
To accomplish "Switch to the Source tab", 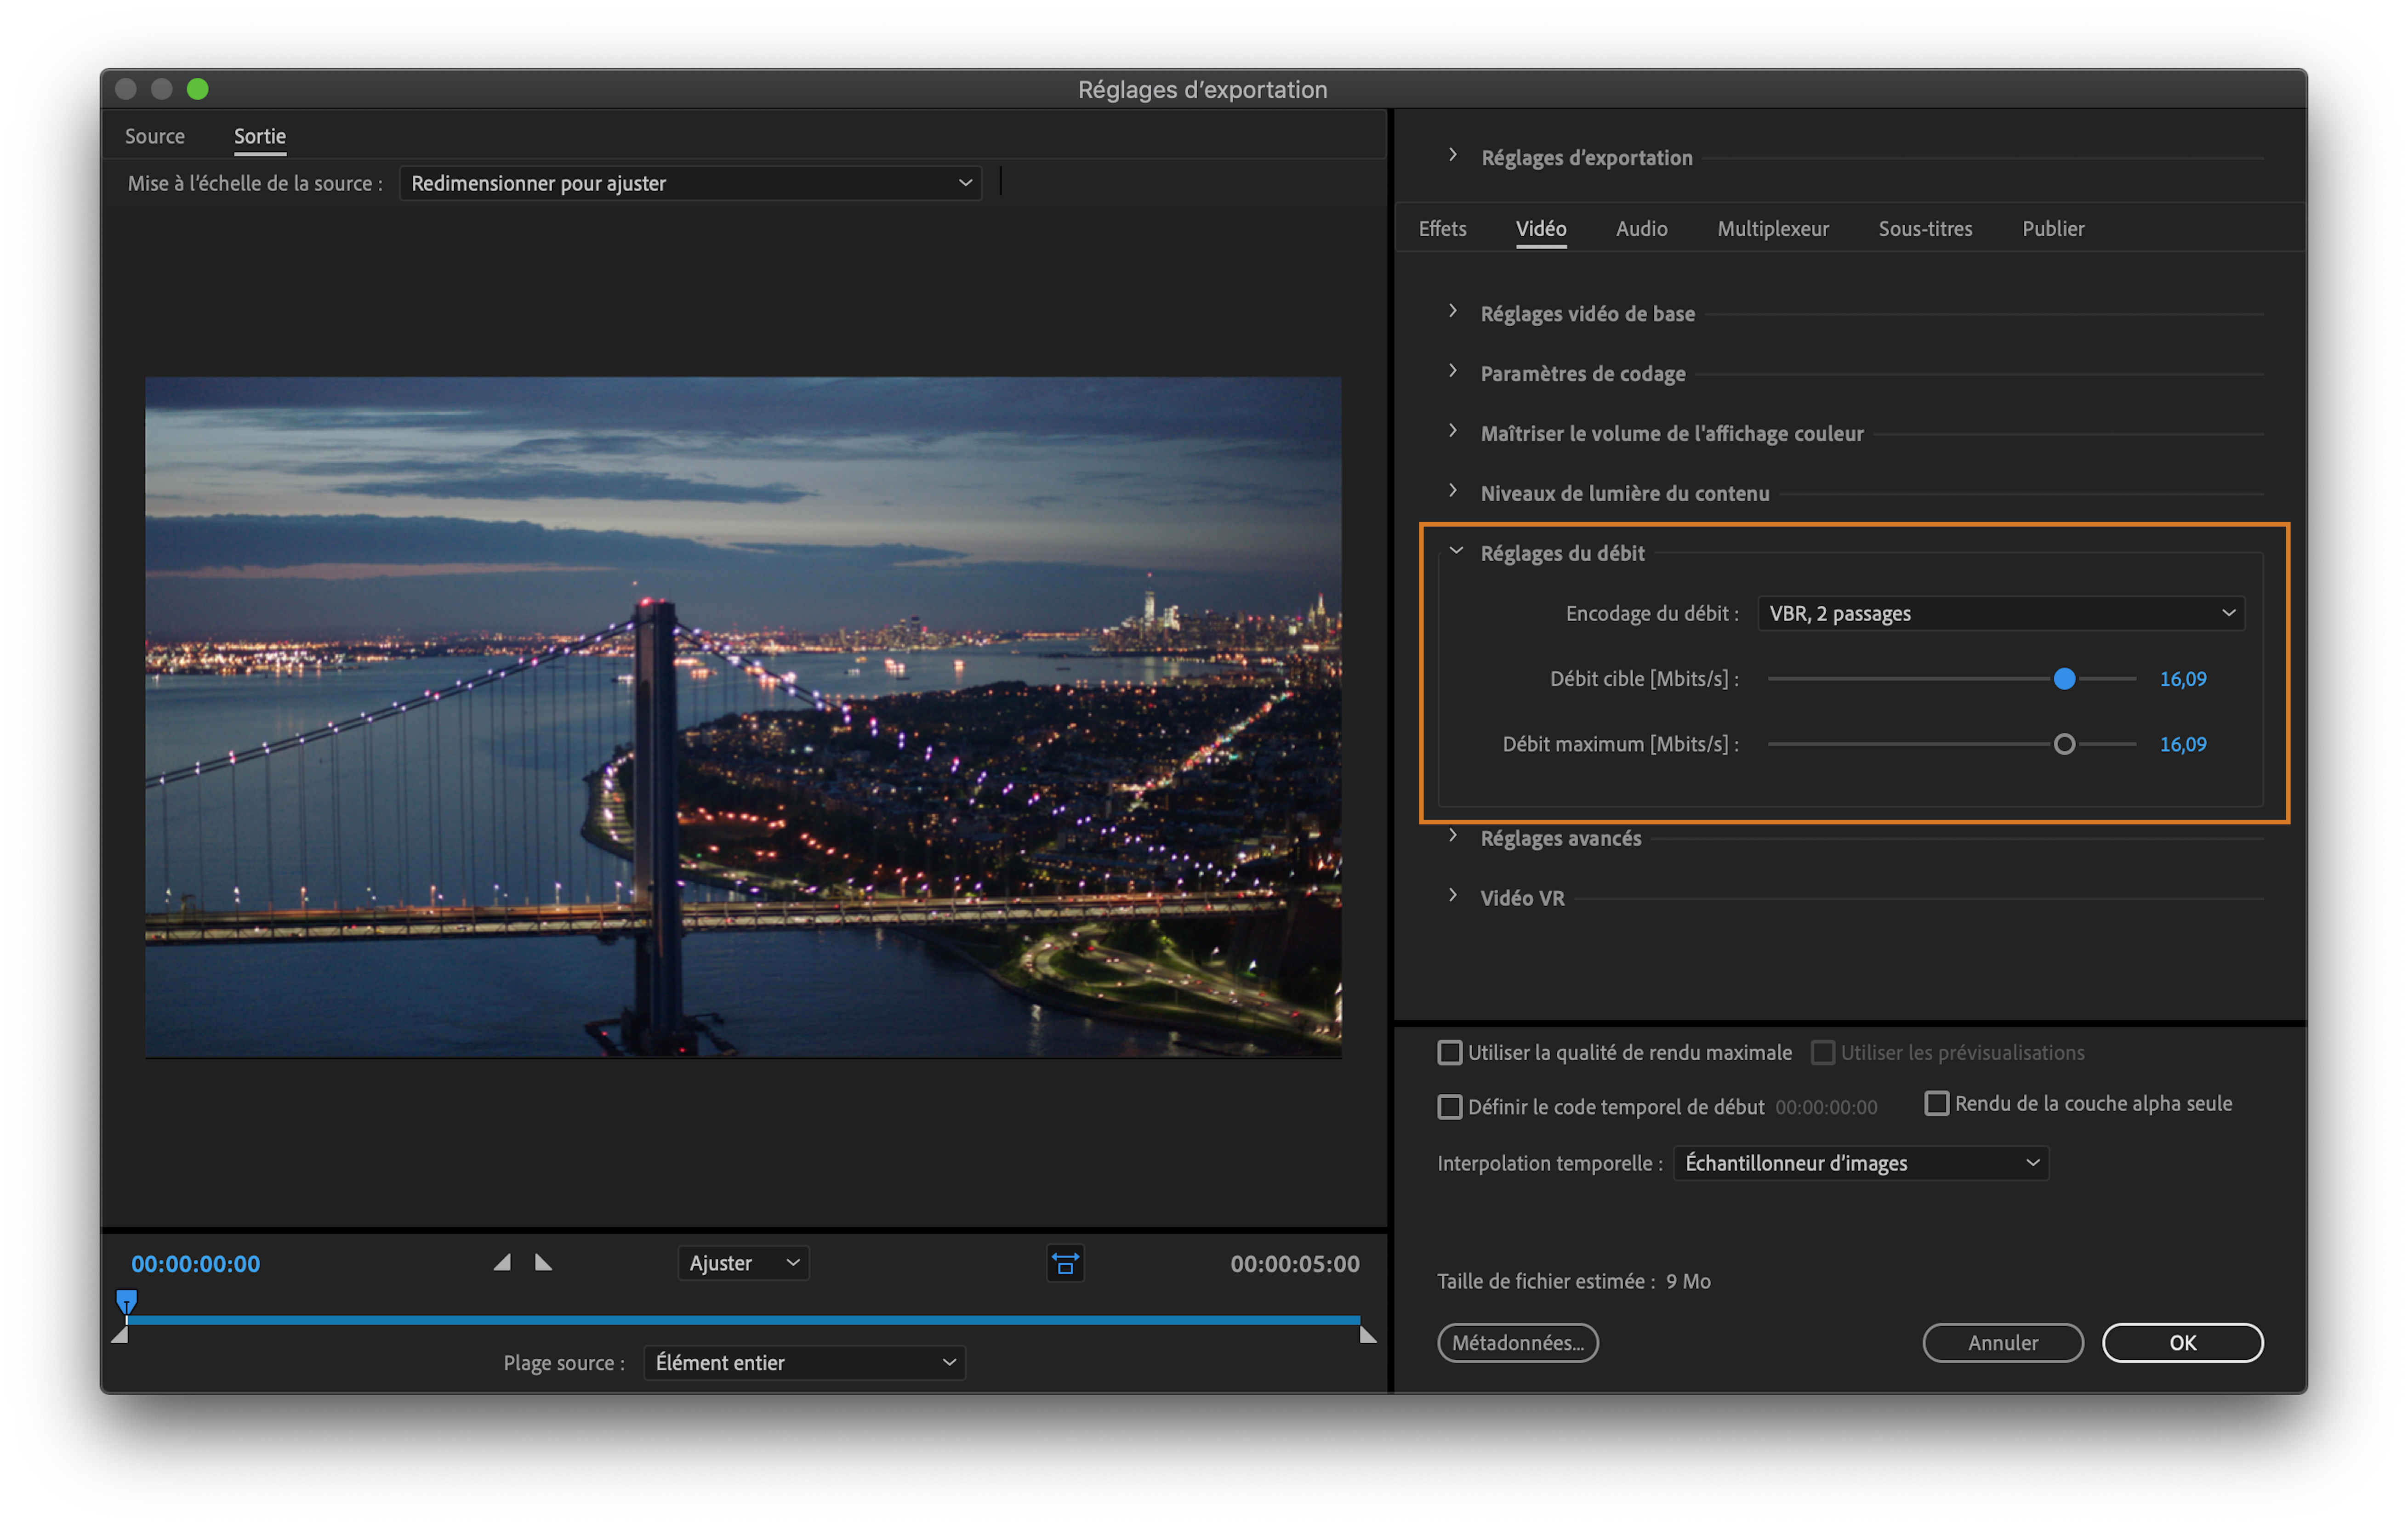I will tap(154, 136).
